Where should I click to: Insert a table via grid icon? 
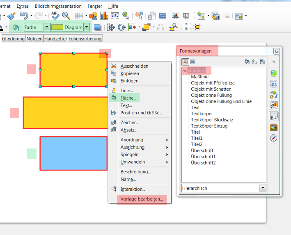[x=79, y=16]
